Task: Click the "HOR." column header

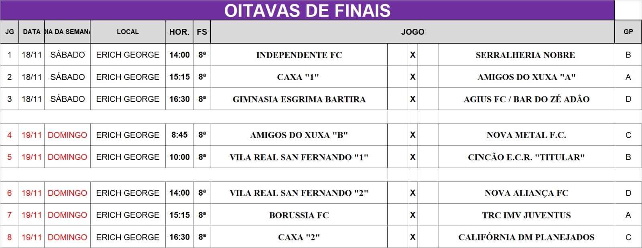Action: coord(179,32)
